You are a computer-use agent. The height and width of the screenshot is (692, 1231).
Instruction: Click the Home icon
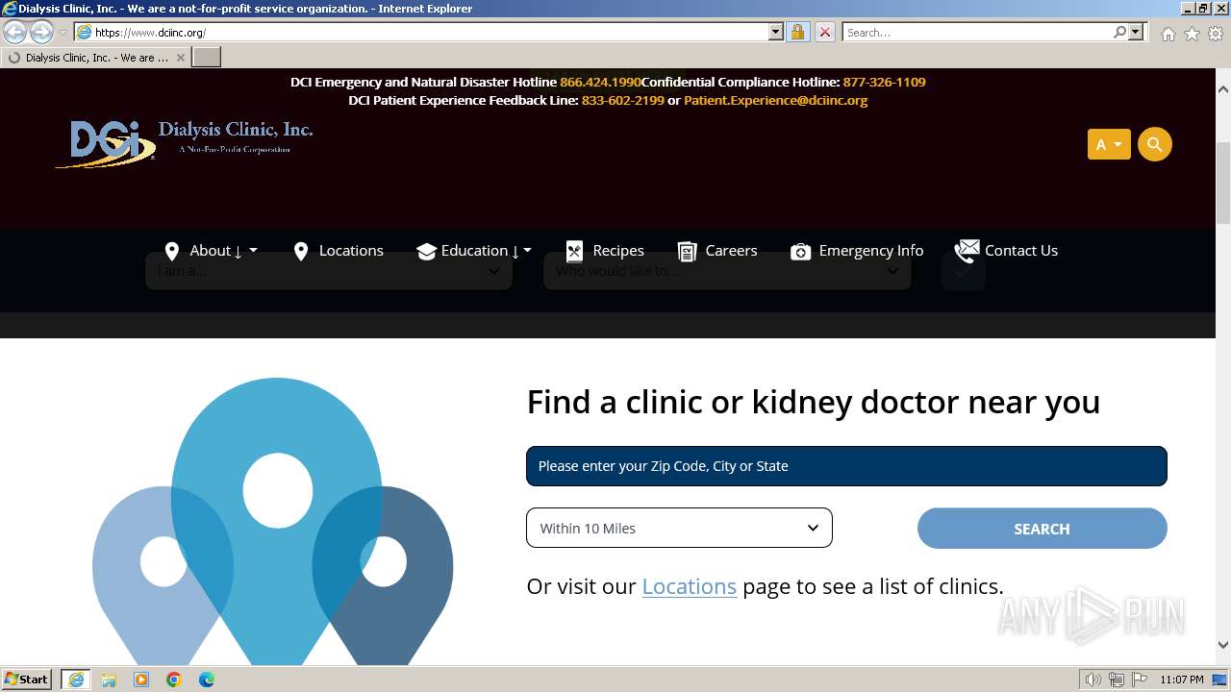tap(1168, 34)
